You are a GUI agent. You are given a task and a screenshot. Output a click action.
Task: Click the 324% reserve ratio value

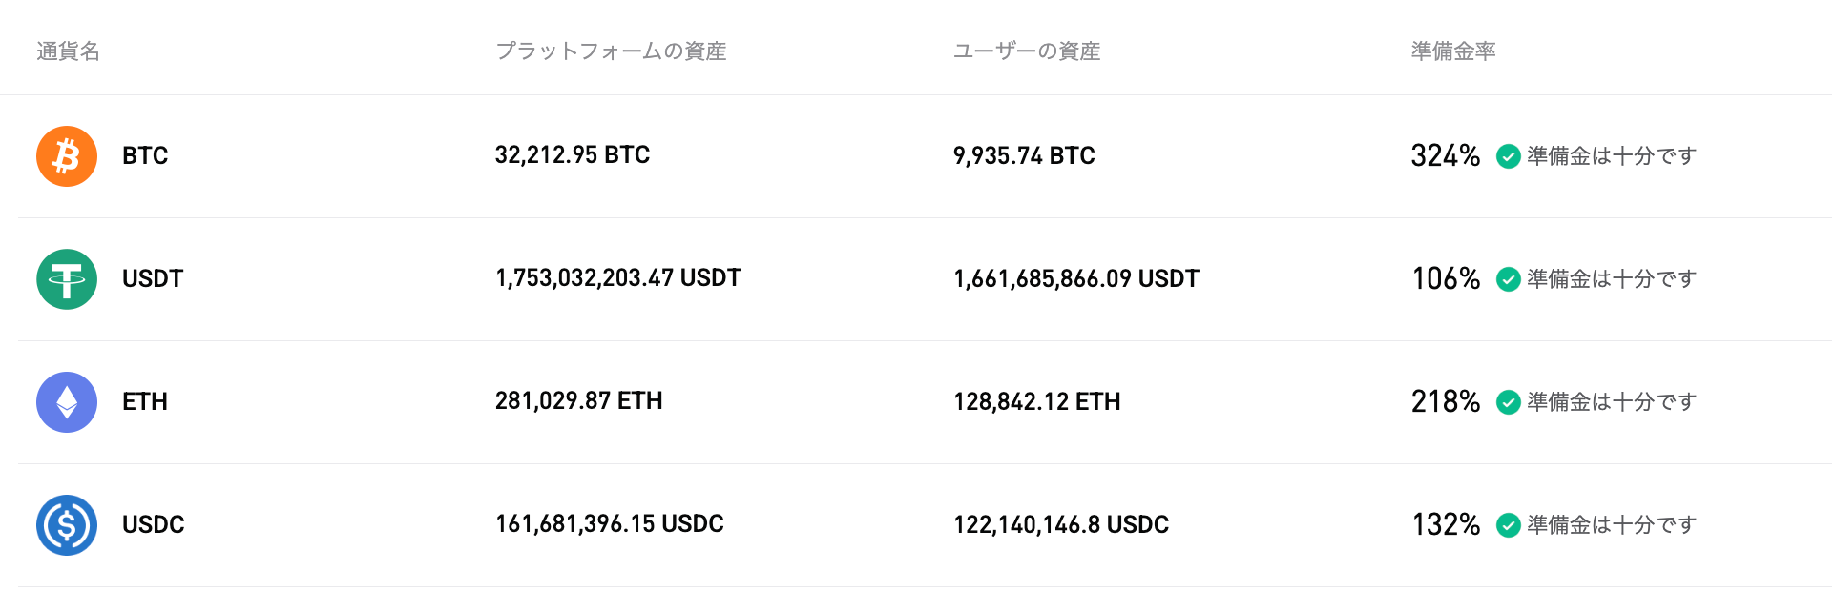pyautogui.click(x=1445, y=155)
